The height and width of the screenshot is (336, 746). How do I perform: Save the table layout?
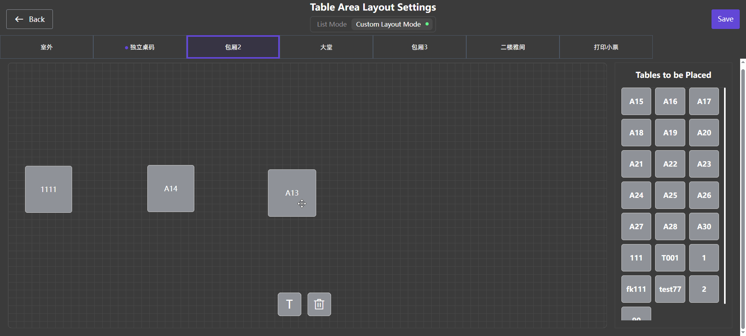coord(725,19)
